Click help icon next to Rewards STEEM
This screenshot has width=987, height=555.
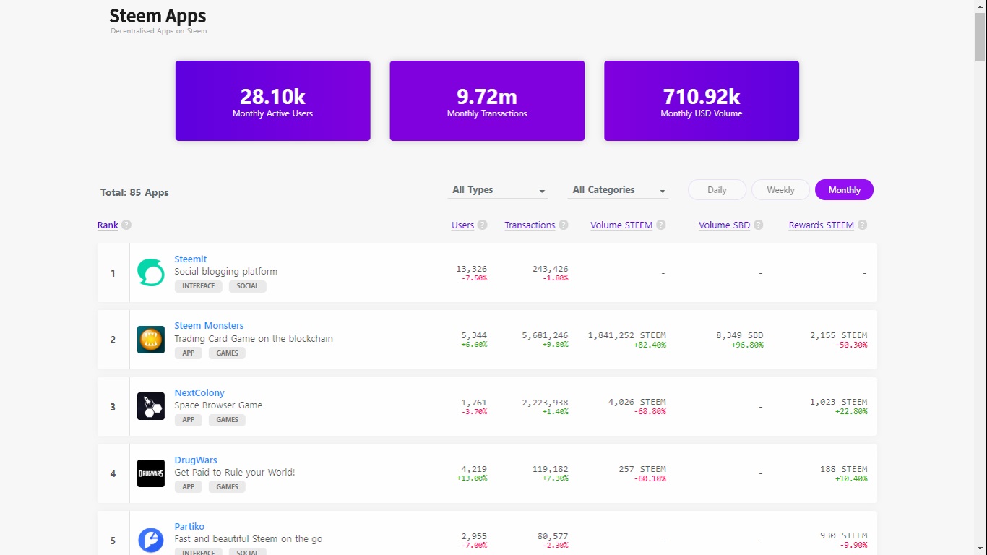click(863, 225)
